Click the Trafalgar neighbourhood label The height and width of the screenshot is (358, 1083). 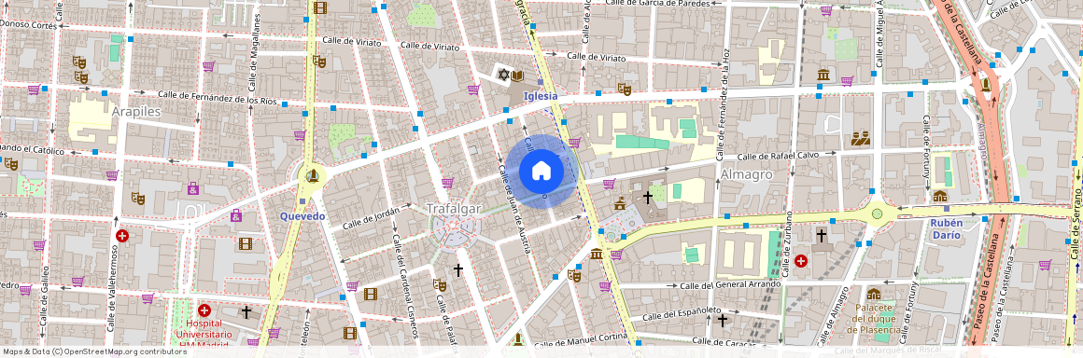tap(453, 208)
